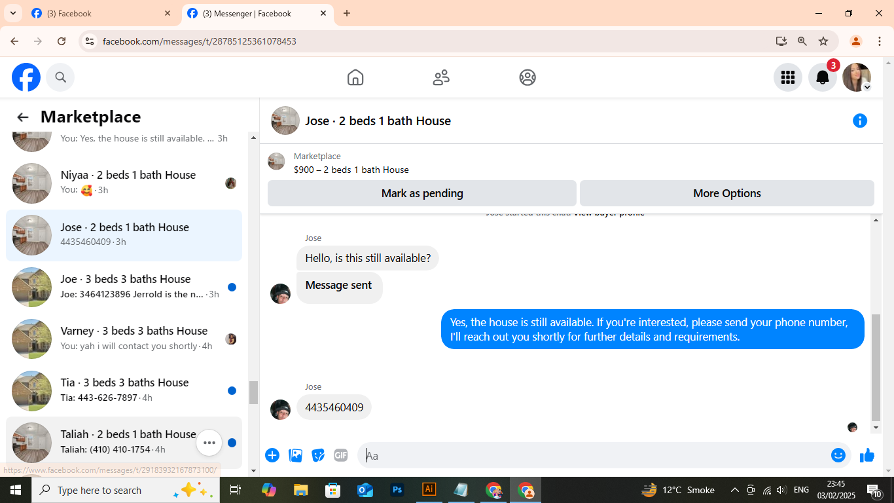894x503 pixels.
Task: Open the More Options menu for listing
Action: (x=727, y=193)
